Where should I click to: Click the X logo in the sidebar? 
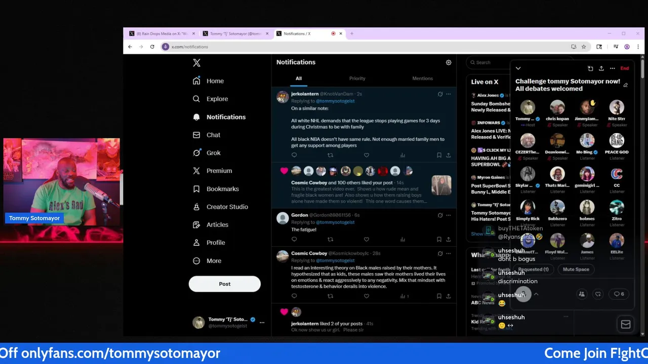point(196,63)
